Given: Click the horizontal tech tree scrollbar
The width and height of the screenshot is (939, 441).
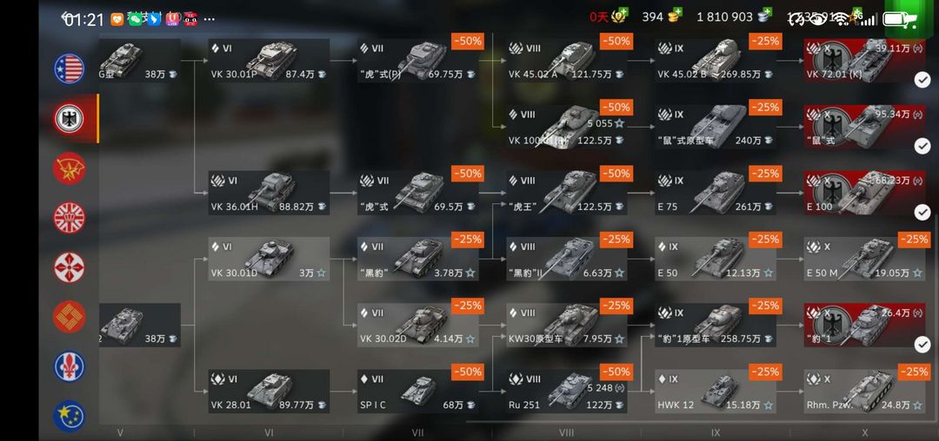Looking at the screenshot, I should pyautogui.click(x=697, y=421).
